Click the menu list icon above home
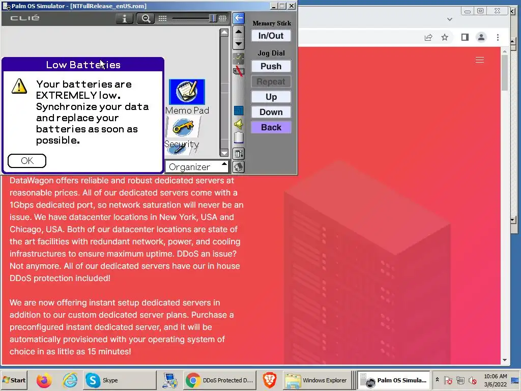 tap(239, 154)
